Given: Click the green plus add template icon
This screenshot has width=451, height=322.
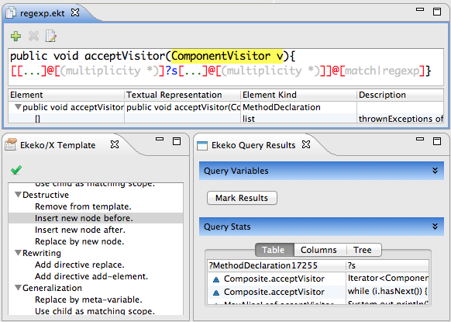Looking at the screenshot, I should point(15,36).
